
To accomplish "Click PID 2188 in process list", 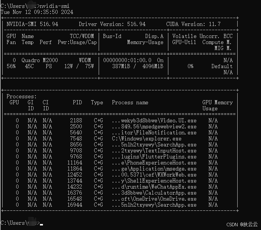I will click(76, 120).
